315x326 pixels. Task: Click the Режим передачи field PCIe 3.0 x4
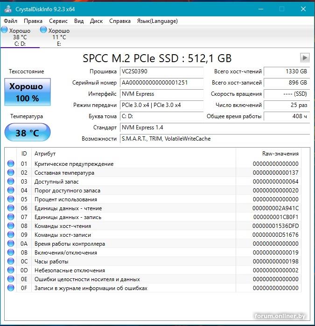pyautogui.click(x=161, y=105)
